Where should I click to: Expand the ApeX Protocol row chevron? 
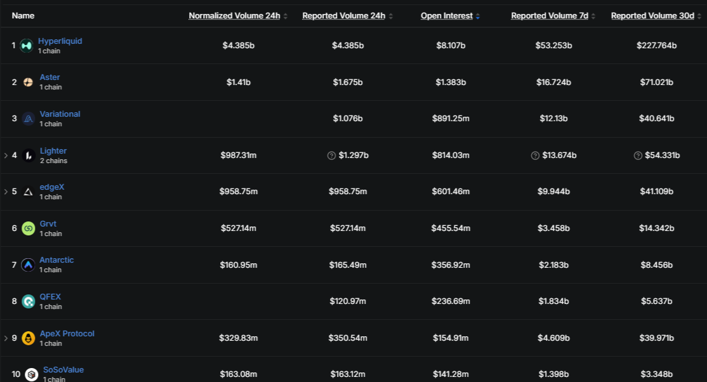(6, 338)
